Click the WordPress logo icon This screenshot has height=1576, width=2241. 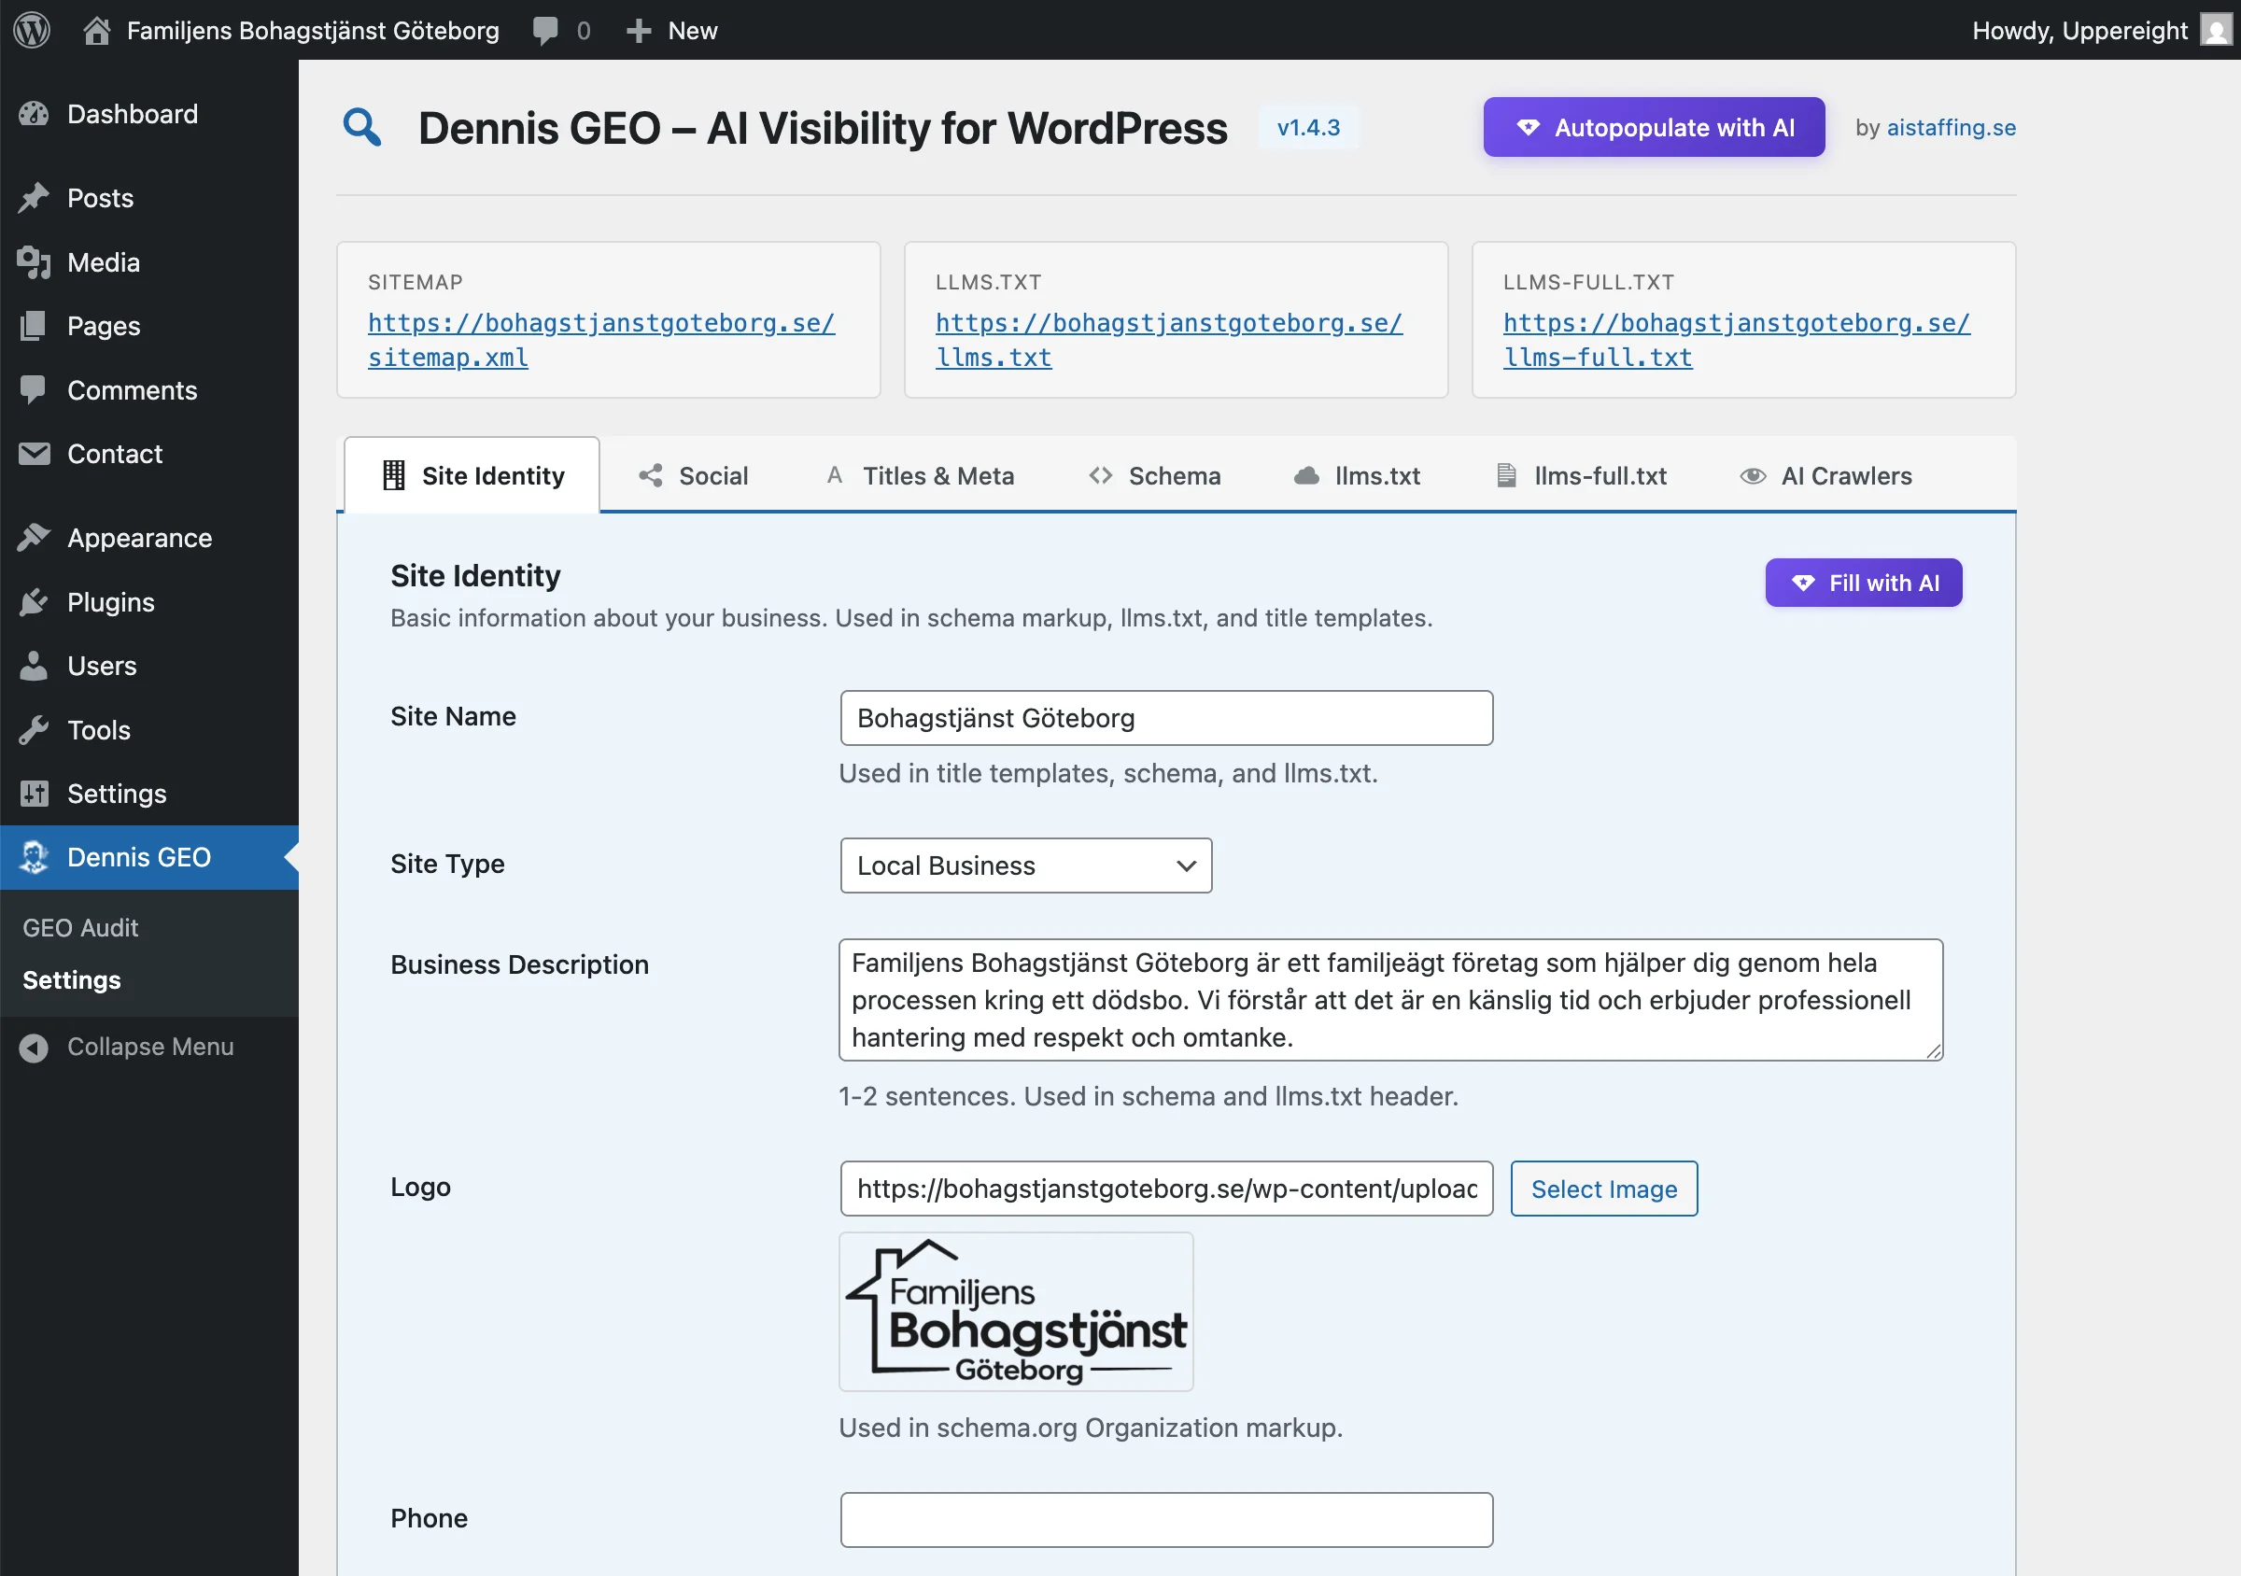pyautogui.click(x=32, y=29)
